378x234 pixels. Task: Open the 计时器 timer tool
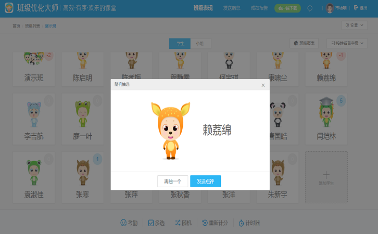(241, 223)
